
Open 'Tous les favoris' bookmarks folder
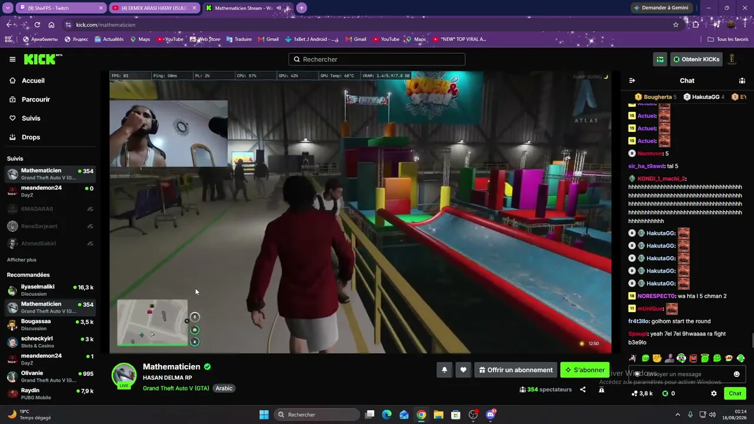click(x=728, y=39)
